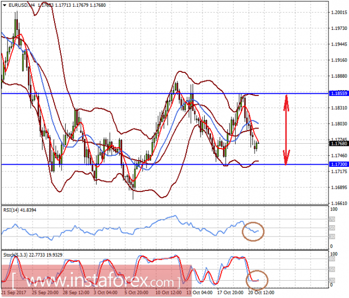Screen dimensions: 349x298
Task: Click the 1.20015 price scale value
Action: click(x=339, y=13)
